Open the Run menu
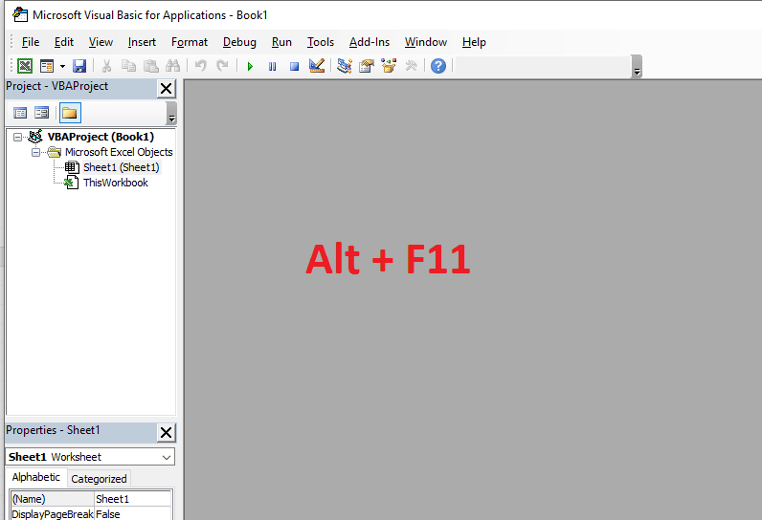Screen dimensions: 762x520 tap(281, 42)
